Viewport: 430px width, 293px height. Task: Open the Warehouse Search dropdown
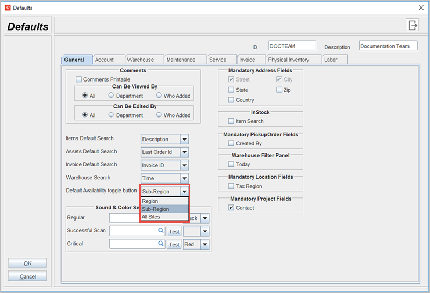click(184, 178)
